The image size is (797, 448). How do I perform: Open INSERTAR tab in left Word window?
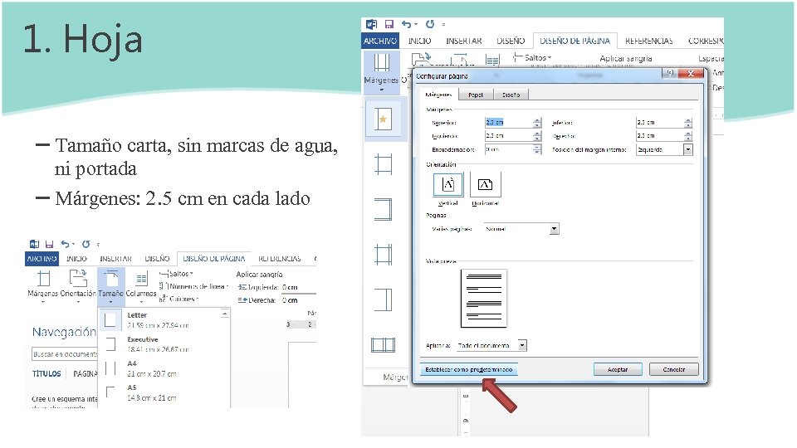coord(115,259)
